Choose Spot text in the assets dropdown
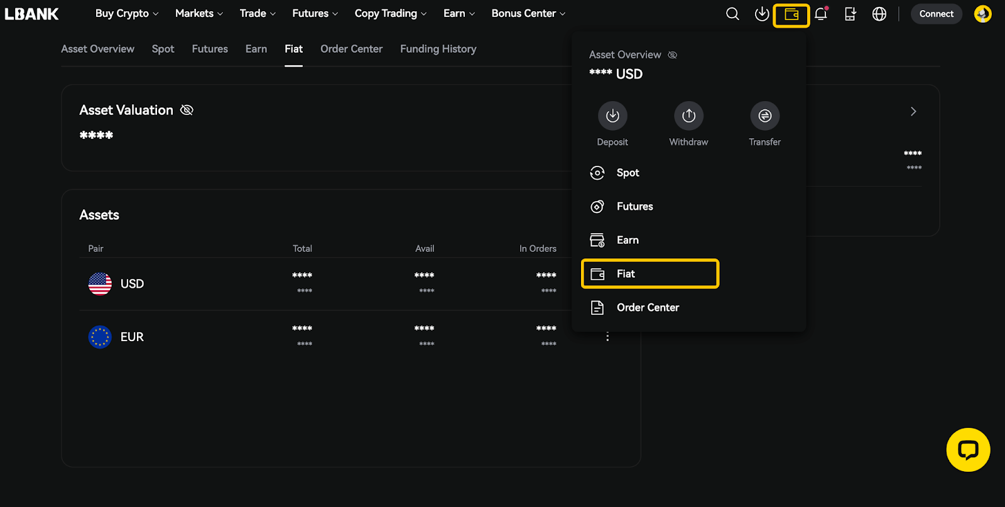The image size is (1005, 507). [x=627, y=173]
